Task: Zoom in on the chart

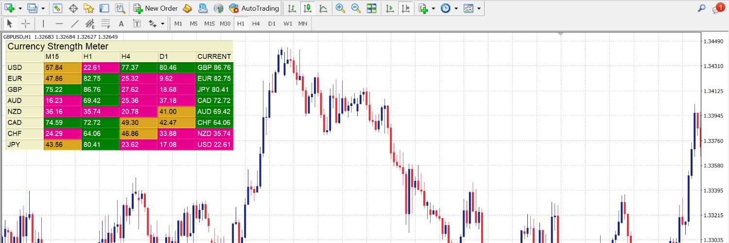Action: tap(340, 8)
